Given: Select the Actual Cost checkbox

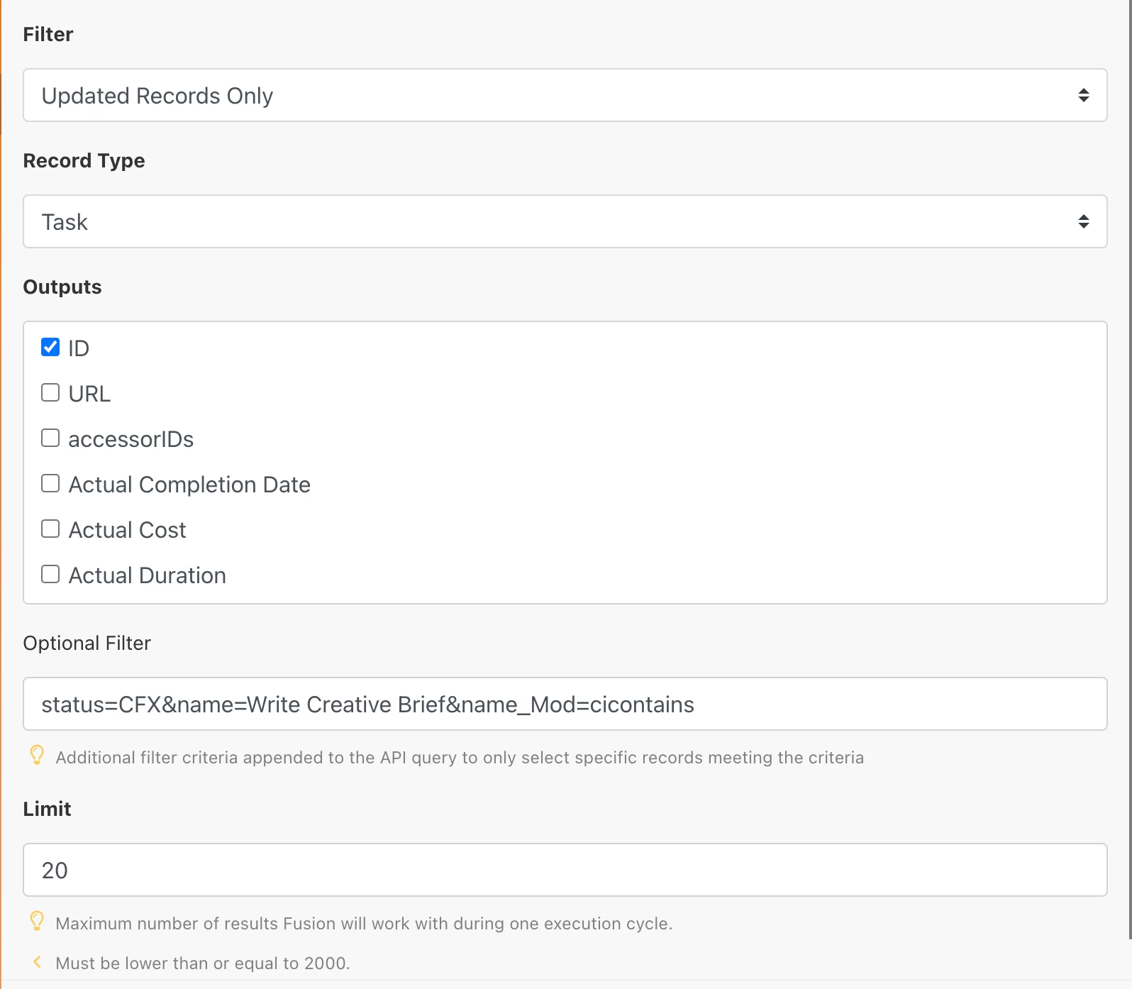Looking at the screenshot, I should pyautogui.click(x=50, y=529).
